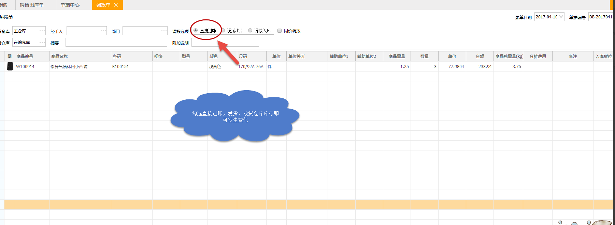Click the amount cell 233.94

480,66
